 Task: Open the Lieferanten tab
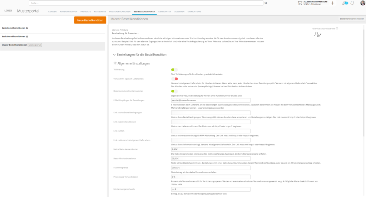pyautogui.click(x=164, y=12)
